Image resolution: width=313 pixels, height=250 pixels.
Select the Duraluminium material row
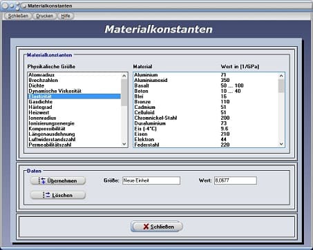point(206,123)
